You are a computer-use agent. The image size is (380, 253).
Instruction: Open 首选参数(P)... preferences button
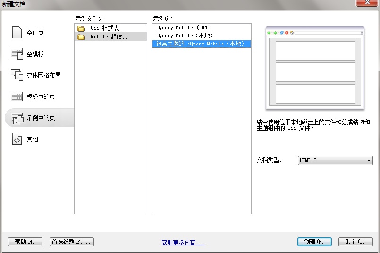tap(72, 242)
